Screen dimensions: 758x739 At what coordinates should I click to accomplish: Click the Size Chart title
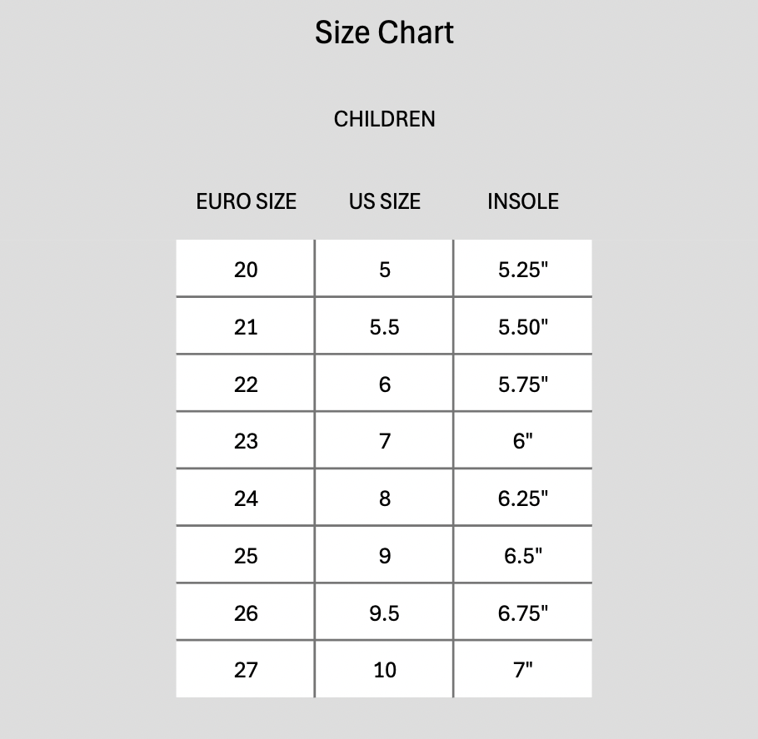coord(384,33)
